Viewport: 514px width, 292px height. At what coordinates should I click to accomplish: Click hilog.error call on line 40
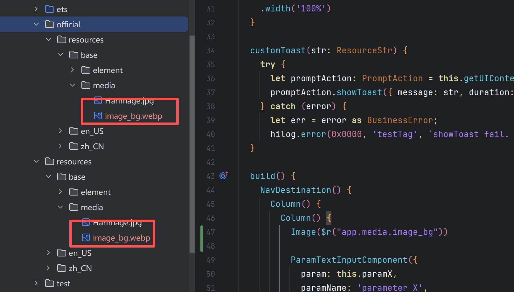pyautogui.click(x=298, y=134)
